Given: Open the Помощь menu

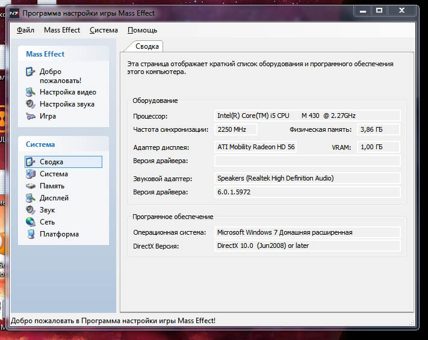Looking at the screenshot, I should (142, 30).
